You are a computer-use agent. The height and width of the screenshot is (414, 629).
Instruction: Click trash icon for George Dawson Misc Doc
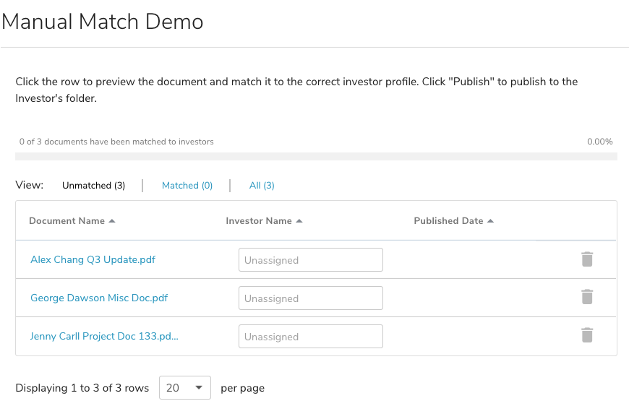coord(587,297)
